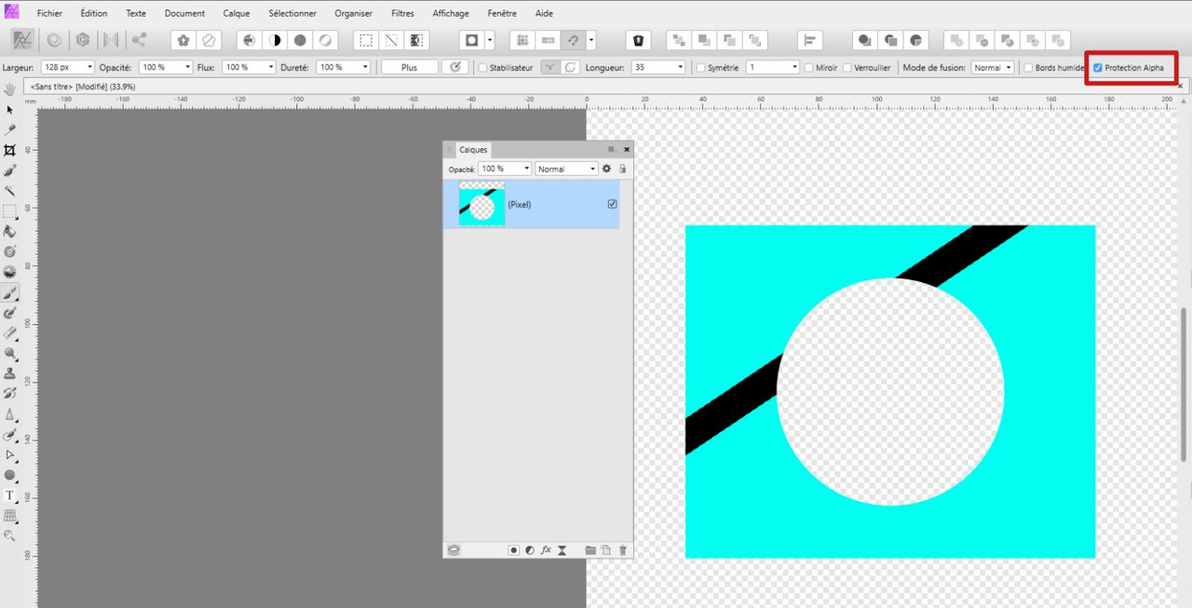The width and height of the screenshot is (1192, 608).
Task: Open the Tone Mapping persona
Action: (111, 40)
